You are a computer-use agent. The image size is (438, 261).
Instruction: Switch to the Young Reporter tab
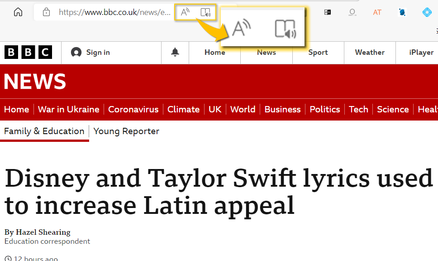point(126,131)
